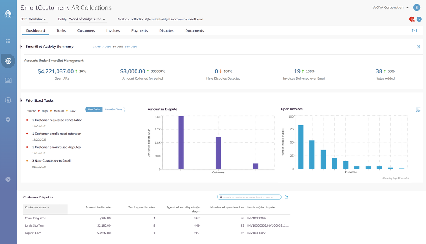The height and width of the screenshot is (244, 426).
Task: View 365 Days activity summary
Action: 131,46
